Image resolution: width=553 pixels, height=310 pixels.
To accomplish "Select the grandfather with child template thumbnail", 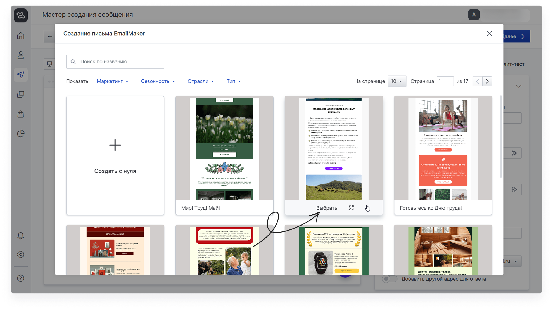I will 224,250.
